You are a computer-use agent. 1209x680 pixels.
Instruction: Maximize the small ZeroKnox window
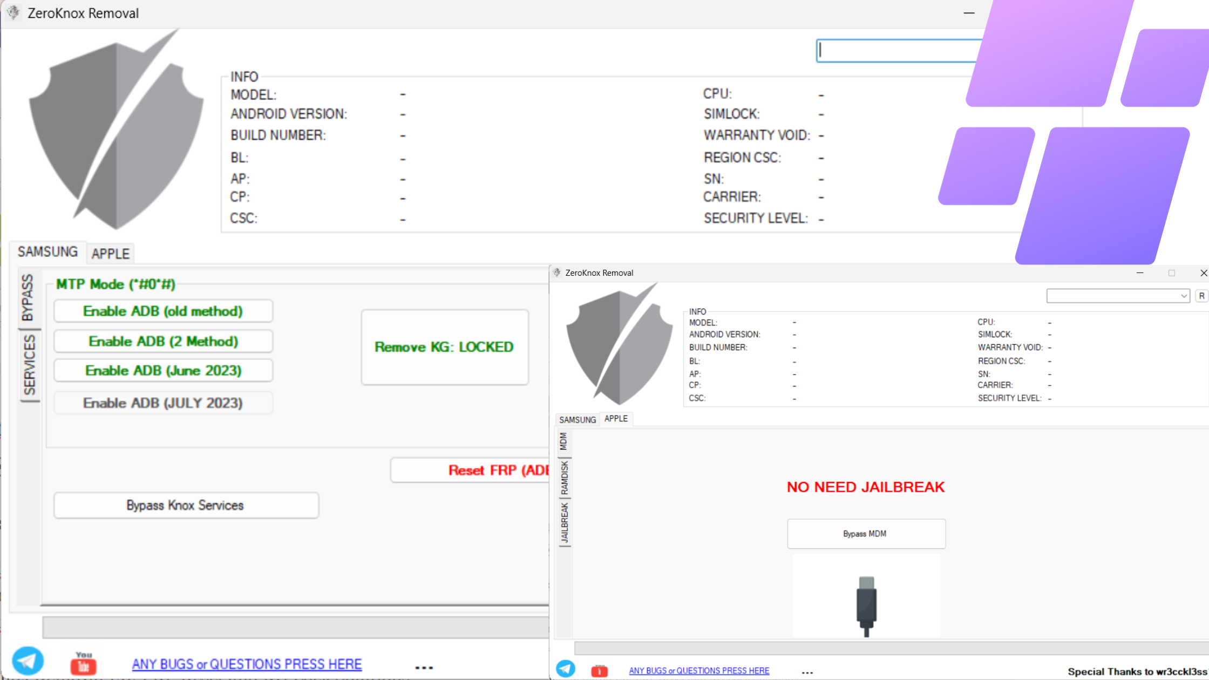click(1171, 273)
